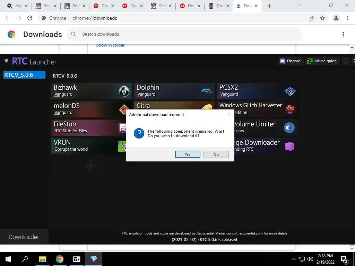Viewport: 355px width, 266px height.
Task: Click the Package Downloader purple cube icon
Action: click(290, 147)
